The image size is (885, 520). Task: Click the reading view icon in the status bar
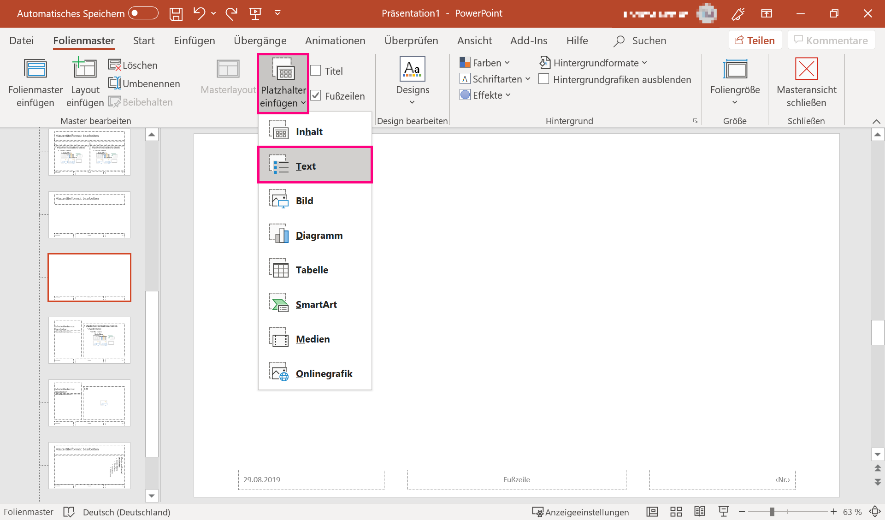point(700,512)
